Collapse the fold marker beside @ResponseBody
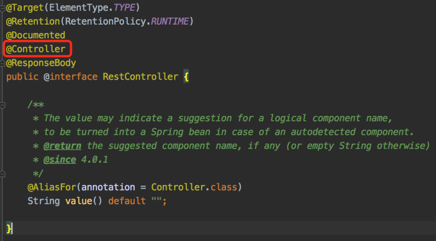This screenshot has width=436, height=241. (2, 64)
